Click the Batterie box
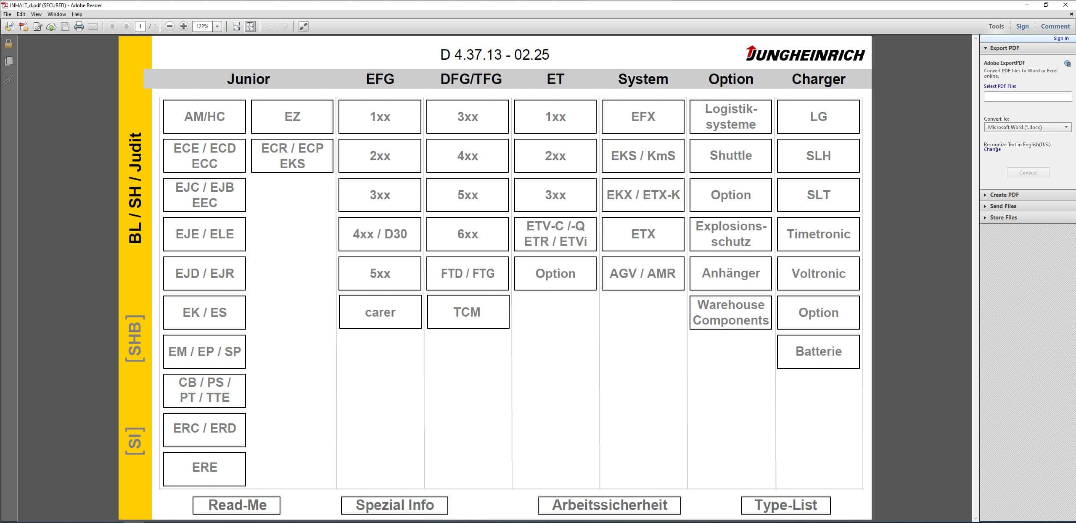 pos(818,351)
